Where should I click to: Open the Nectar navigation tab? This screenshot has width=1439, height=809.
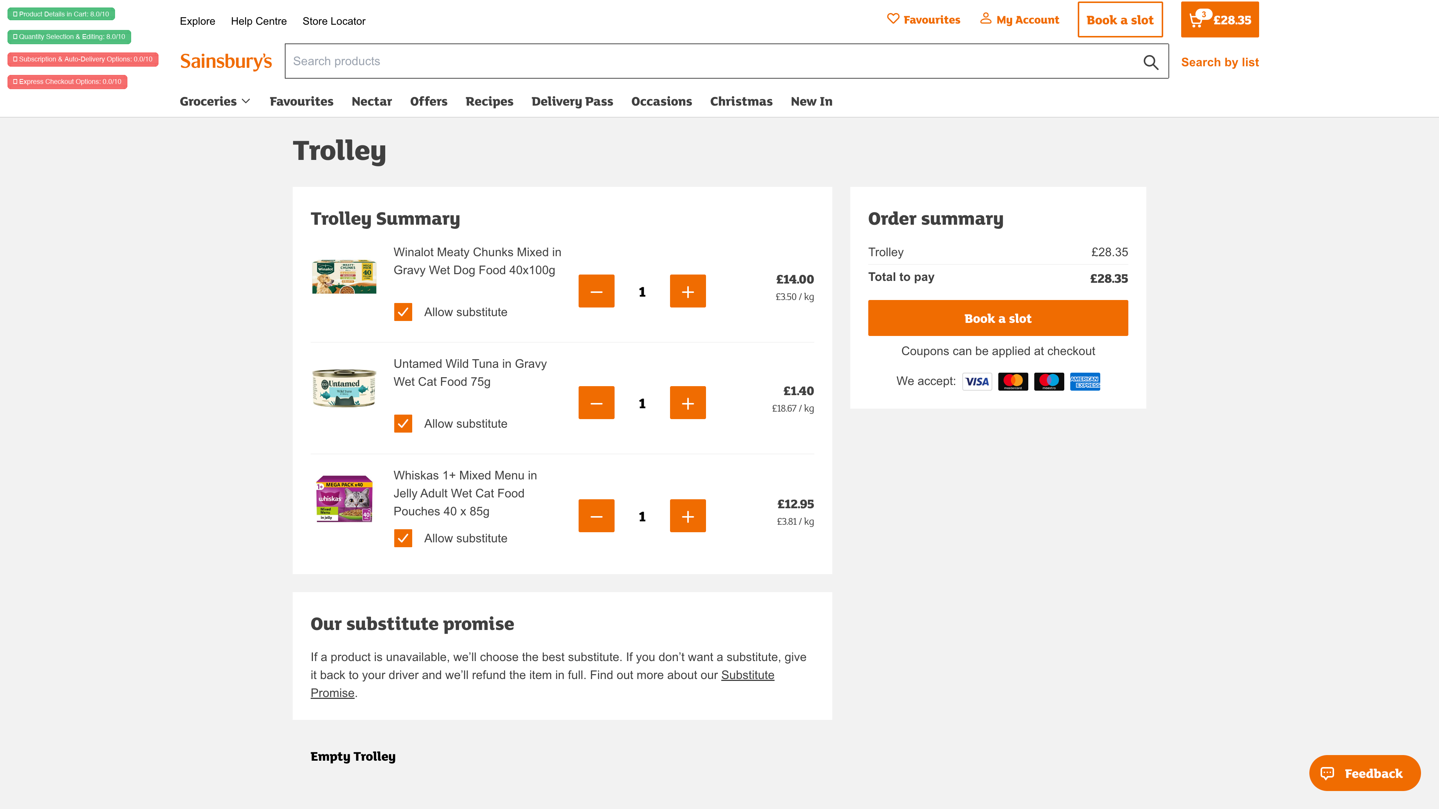point(371,101)
